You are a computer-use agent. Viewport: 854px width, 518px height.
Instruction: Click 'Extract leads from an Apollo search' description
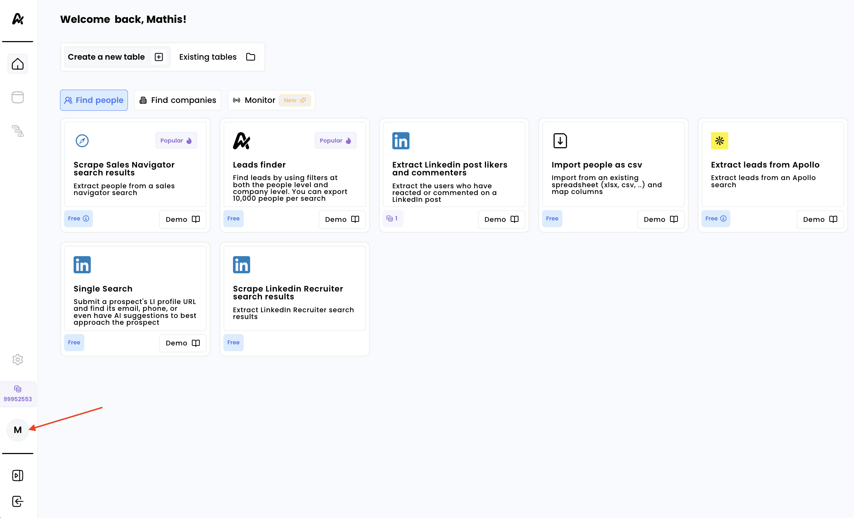(763, 181)
